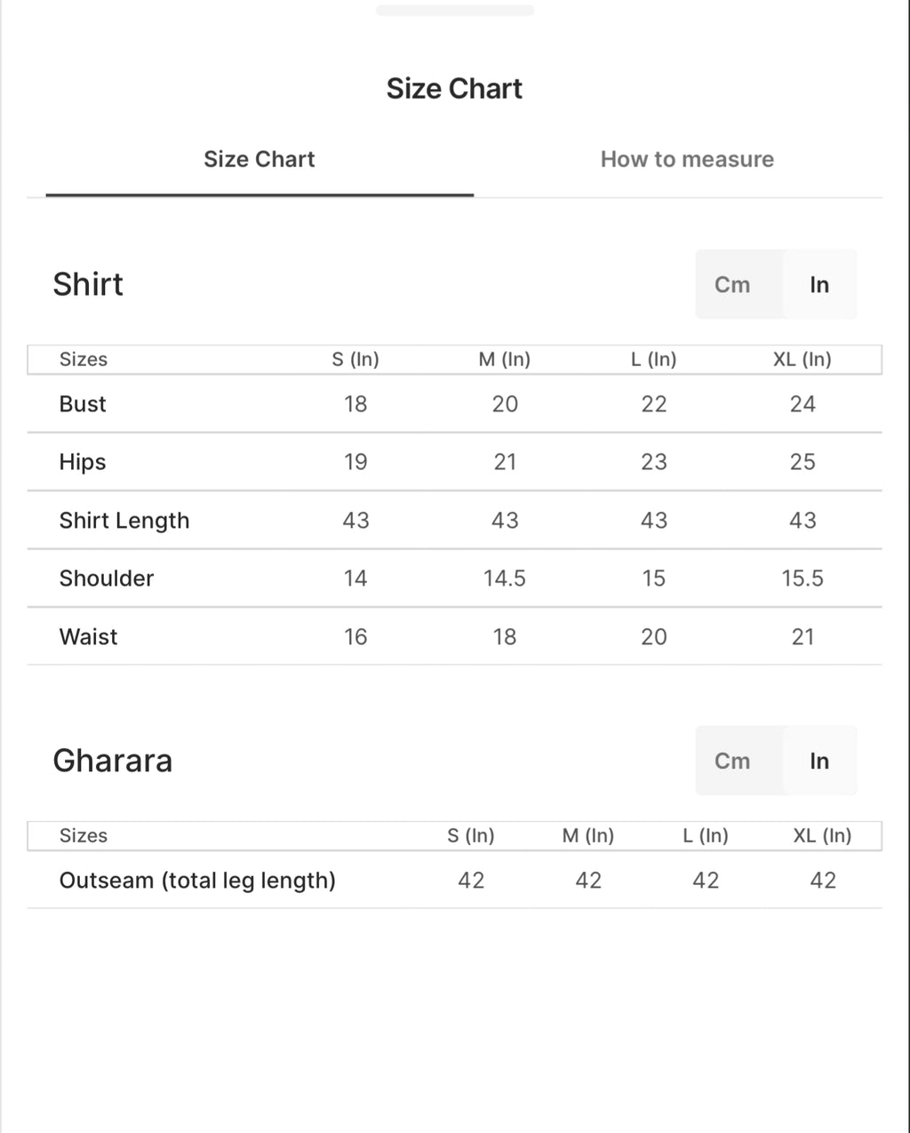
Task: Switch Shirt measurements to Cm
Action: pyautogui.click(x=732, y=284)
